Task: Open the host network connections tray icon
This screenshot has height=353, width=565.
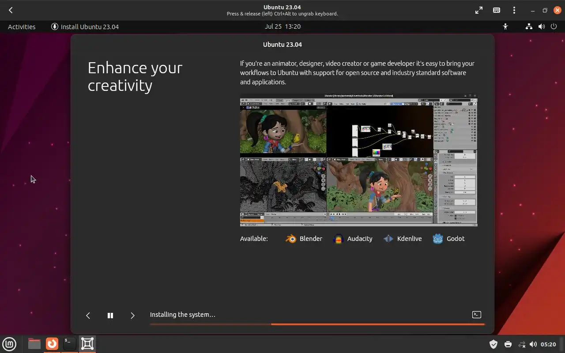Action: click(x=522, y=344)
